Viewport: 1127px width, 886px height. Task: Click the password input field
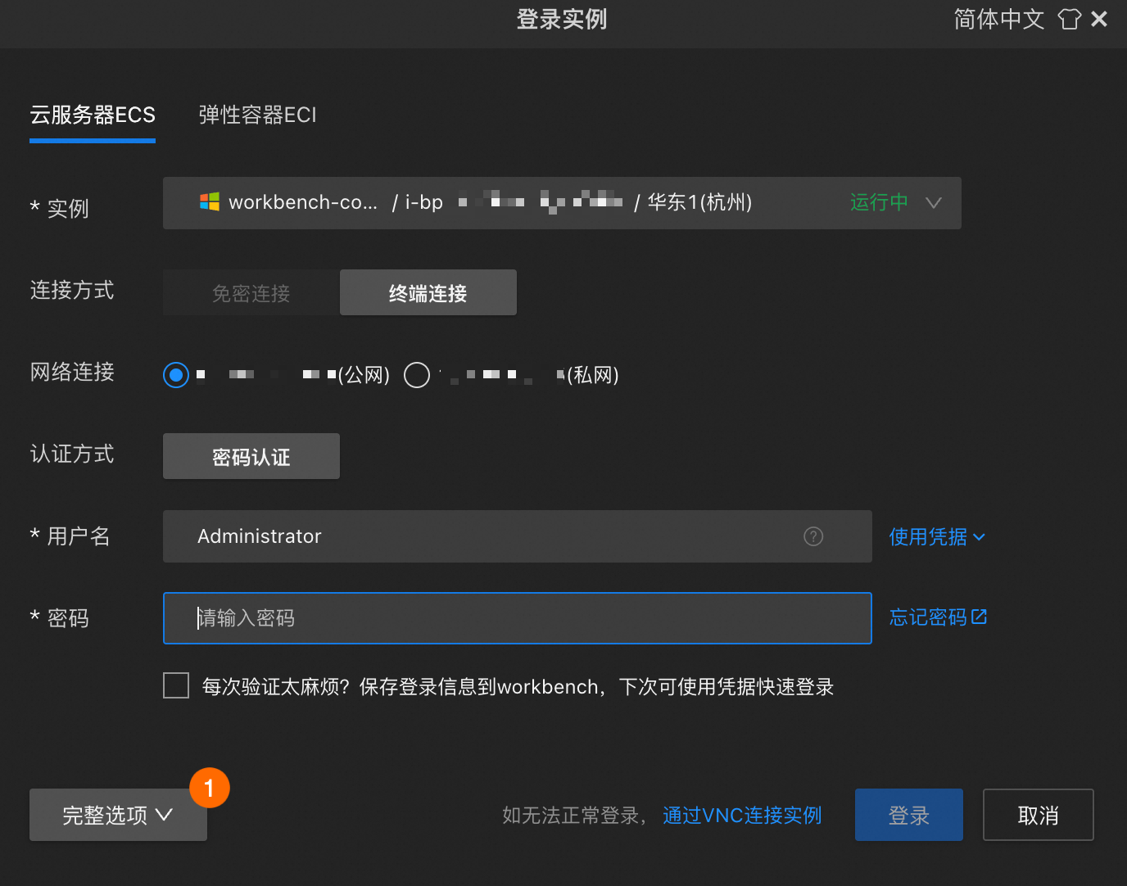pos(516,618)
